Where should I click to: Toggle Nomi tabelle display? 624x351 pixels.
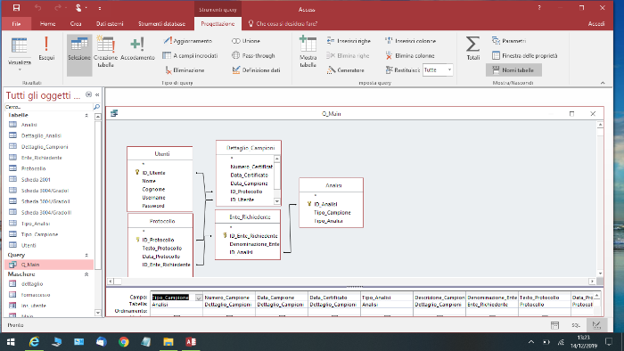click(x=513, y=70)
